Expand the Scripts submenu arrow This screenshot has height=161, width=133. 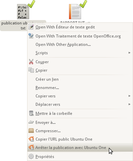(x=129, y=53)
